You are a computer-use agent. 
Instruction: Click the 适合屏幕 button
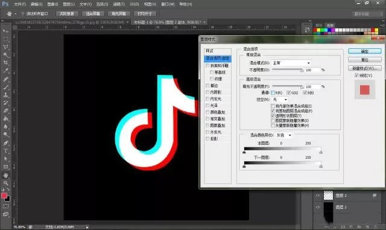93,14
